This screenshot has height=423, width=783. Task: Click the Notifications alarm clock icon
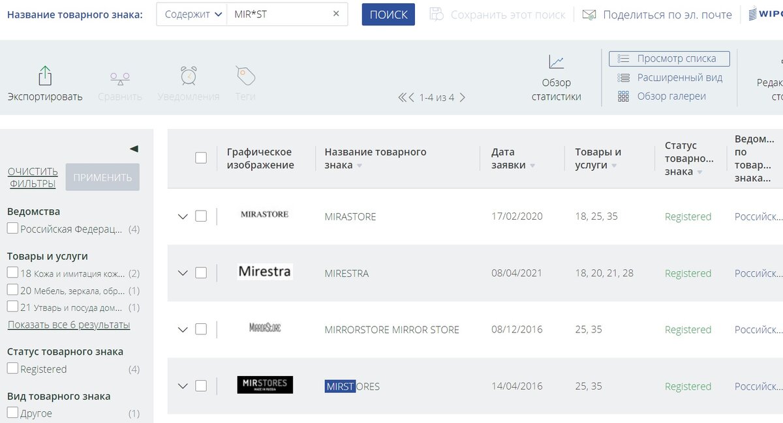[189, 76]
